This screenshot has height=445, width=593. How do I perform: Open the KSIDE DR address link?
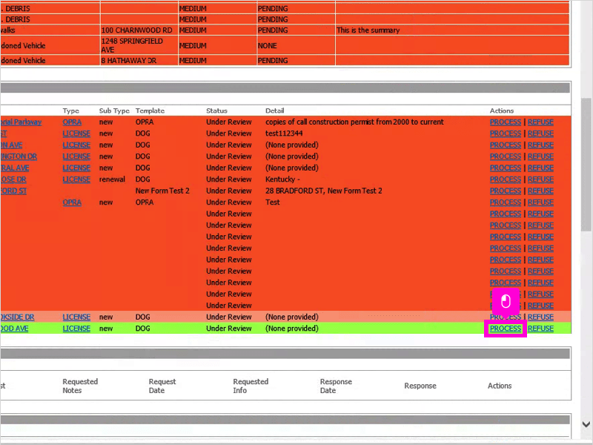click(17, 317)
